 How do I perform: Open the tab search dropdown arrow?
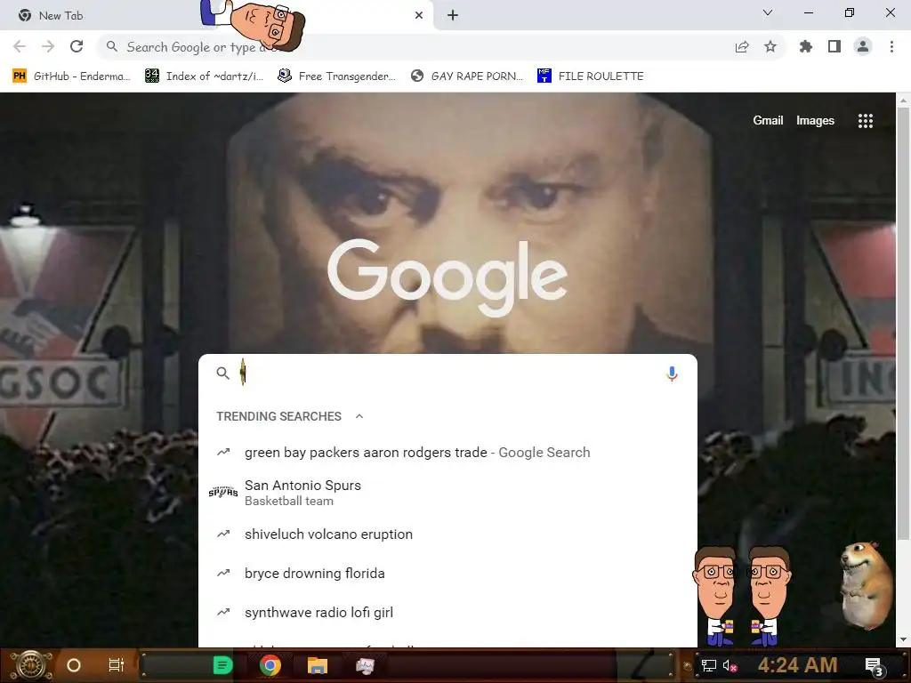(768, 12)
